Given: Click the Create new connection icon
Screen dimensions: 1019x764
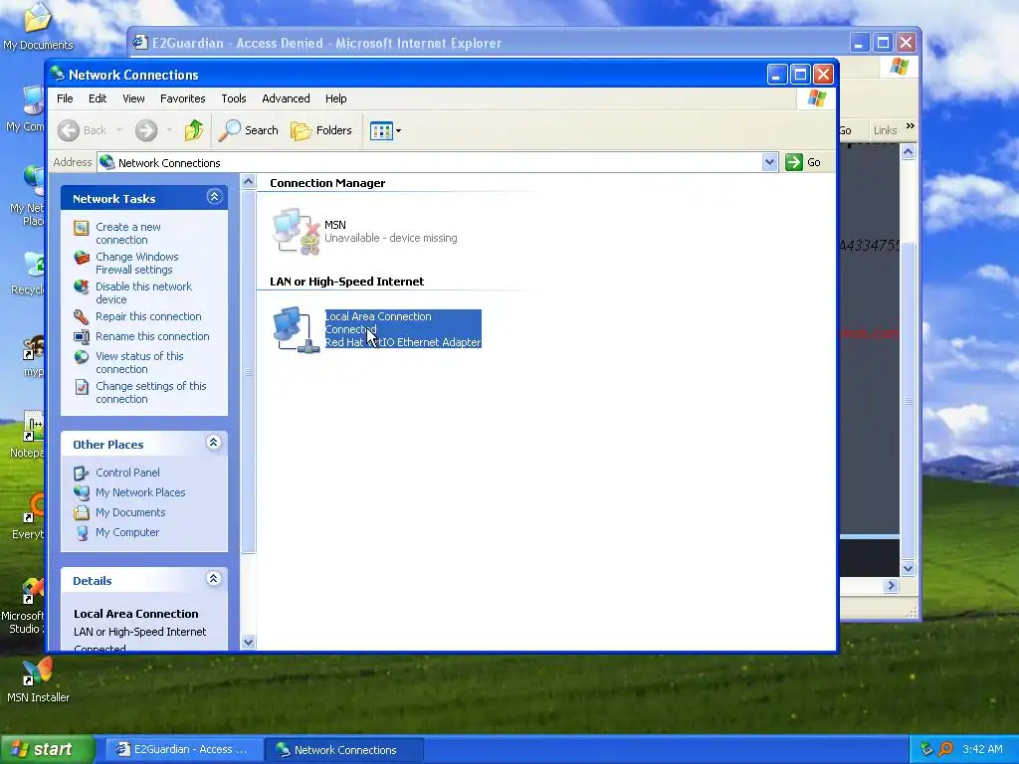Looking at the screenshot, I should pyautogui.click(x=82, y=228).
